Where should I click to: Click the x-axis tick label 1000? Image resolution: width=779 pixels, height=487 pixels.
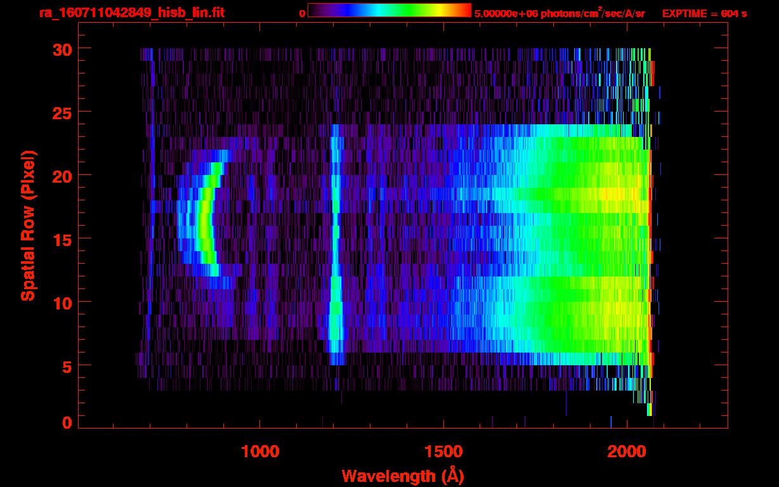pyautogui.click(x=260, y=451)
